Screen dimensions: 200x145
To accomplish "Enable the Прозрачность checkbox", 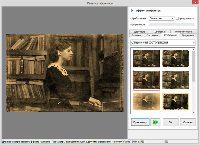I will 177,18.
